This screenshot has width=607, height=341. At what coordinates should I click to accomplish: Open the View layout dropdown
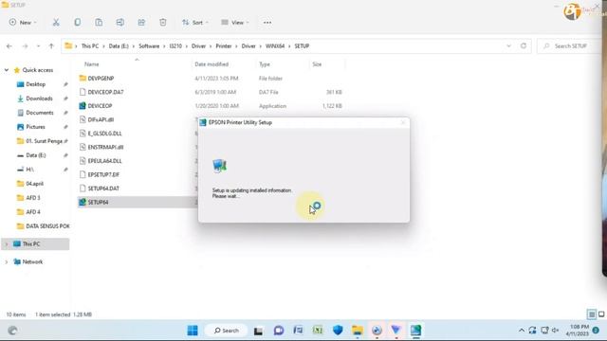point(235,23)
